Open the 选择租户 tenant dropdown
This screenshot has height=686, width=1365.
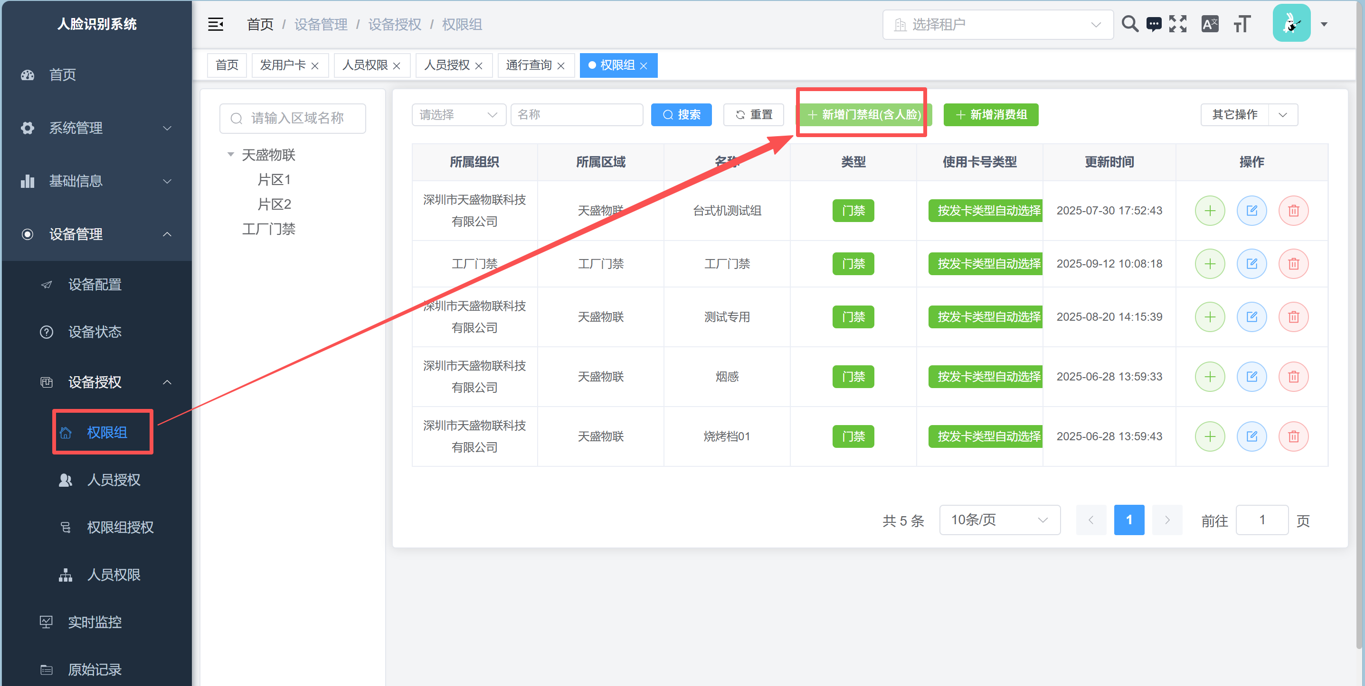[997, 24]
